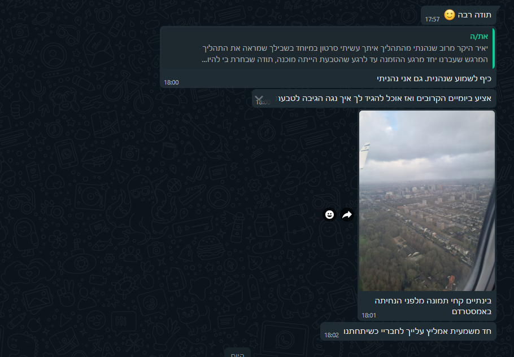Open message options chevron on אציע ביומיים message

click(x=259, y=98)
